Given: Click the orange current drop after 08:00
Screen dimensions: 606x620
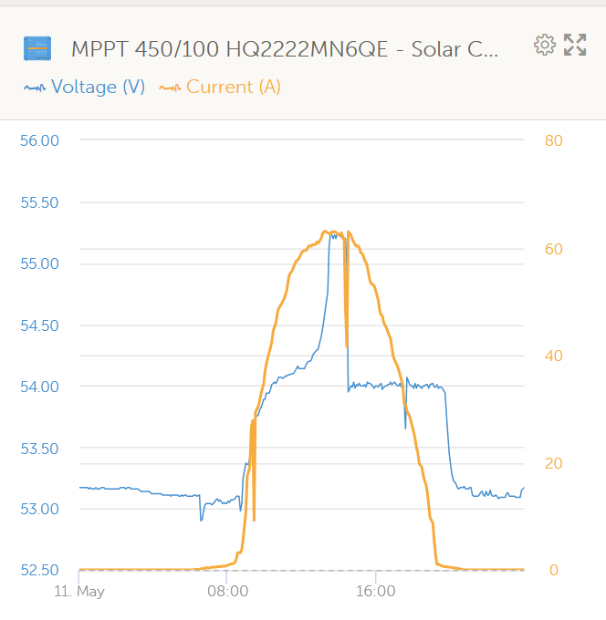Looking at the screenshot, I should tap(254, 518).
